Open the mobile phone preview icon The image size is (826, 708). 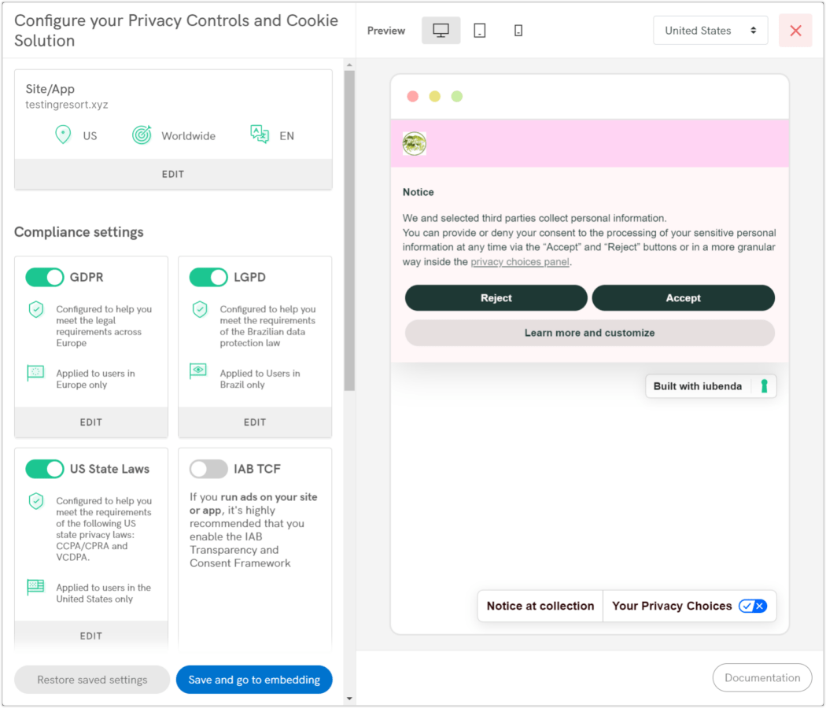click(x=517, y=30)
